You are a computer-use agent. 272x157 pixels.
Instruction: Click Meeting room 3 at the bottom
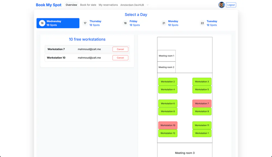click(x=185, y=153)
